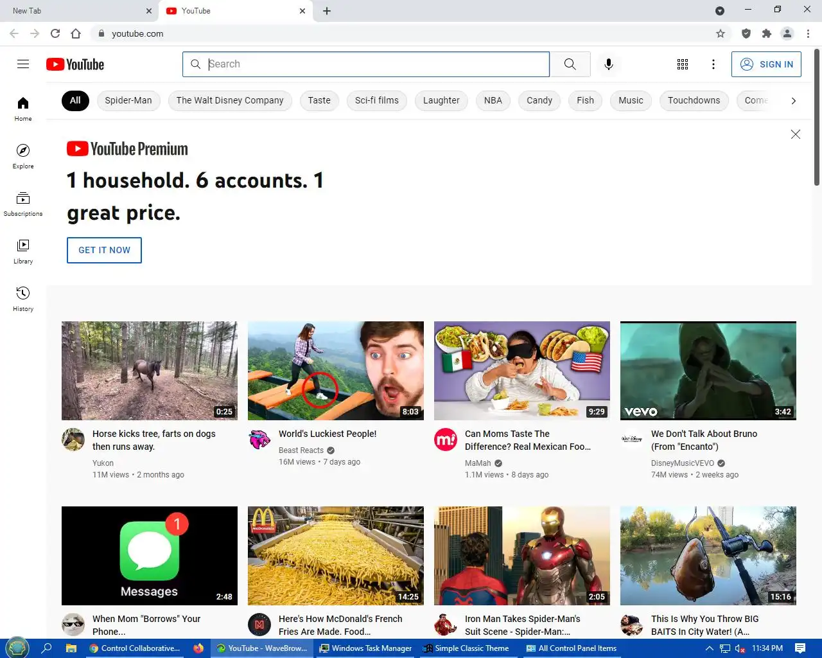Open the Chrome three-dot menu
This screenshot has height=658, width=822.
pyautogui.click(x=808, y=33)
